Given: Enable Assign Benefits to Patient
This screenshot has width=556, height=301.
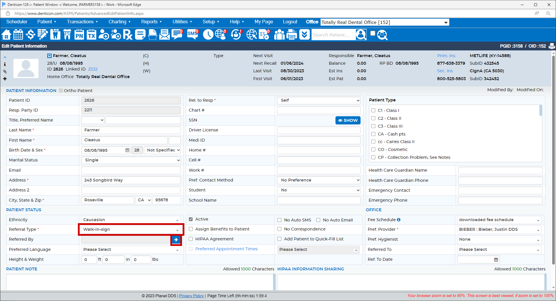Looking at the screenshot, I should click(x=191, y=229).
